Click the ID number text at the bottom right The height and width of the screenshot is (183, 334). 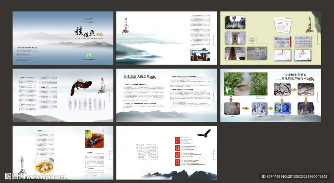coord(295,176)
